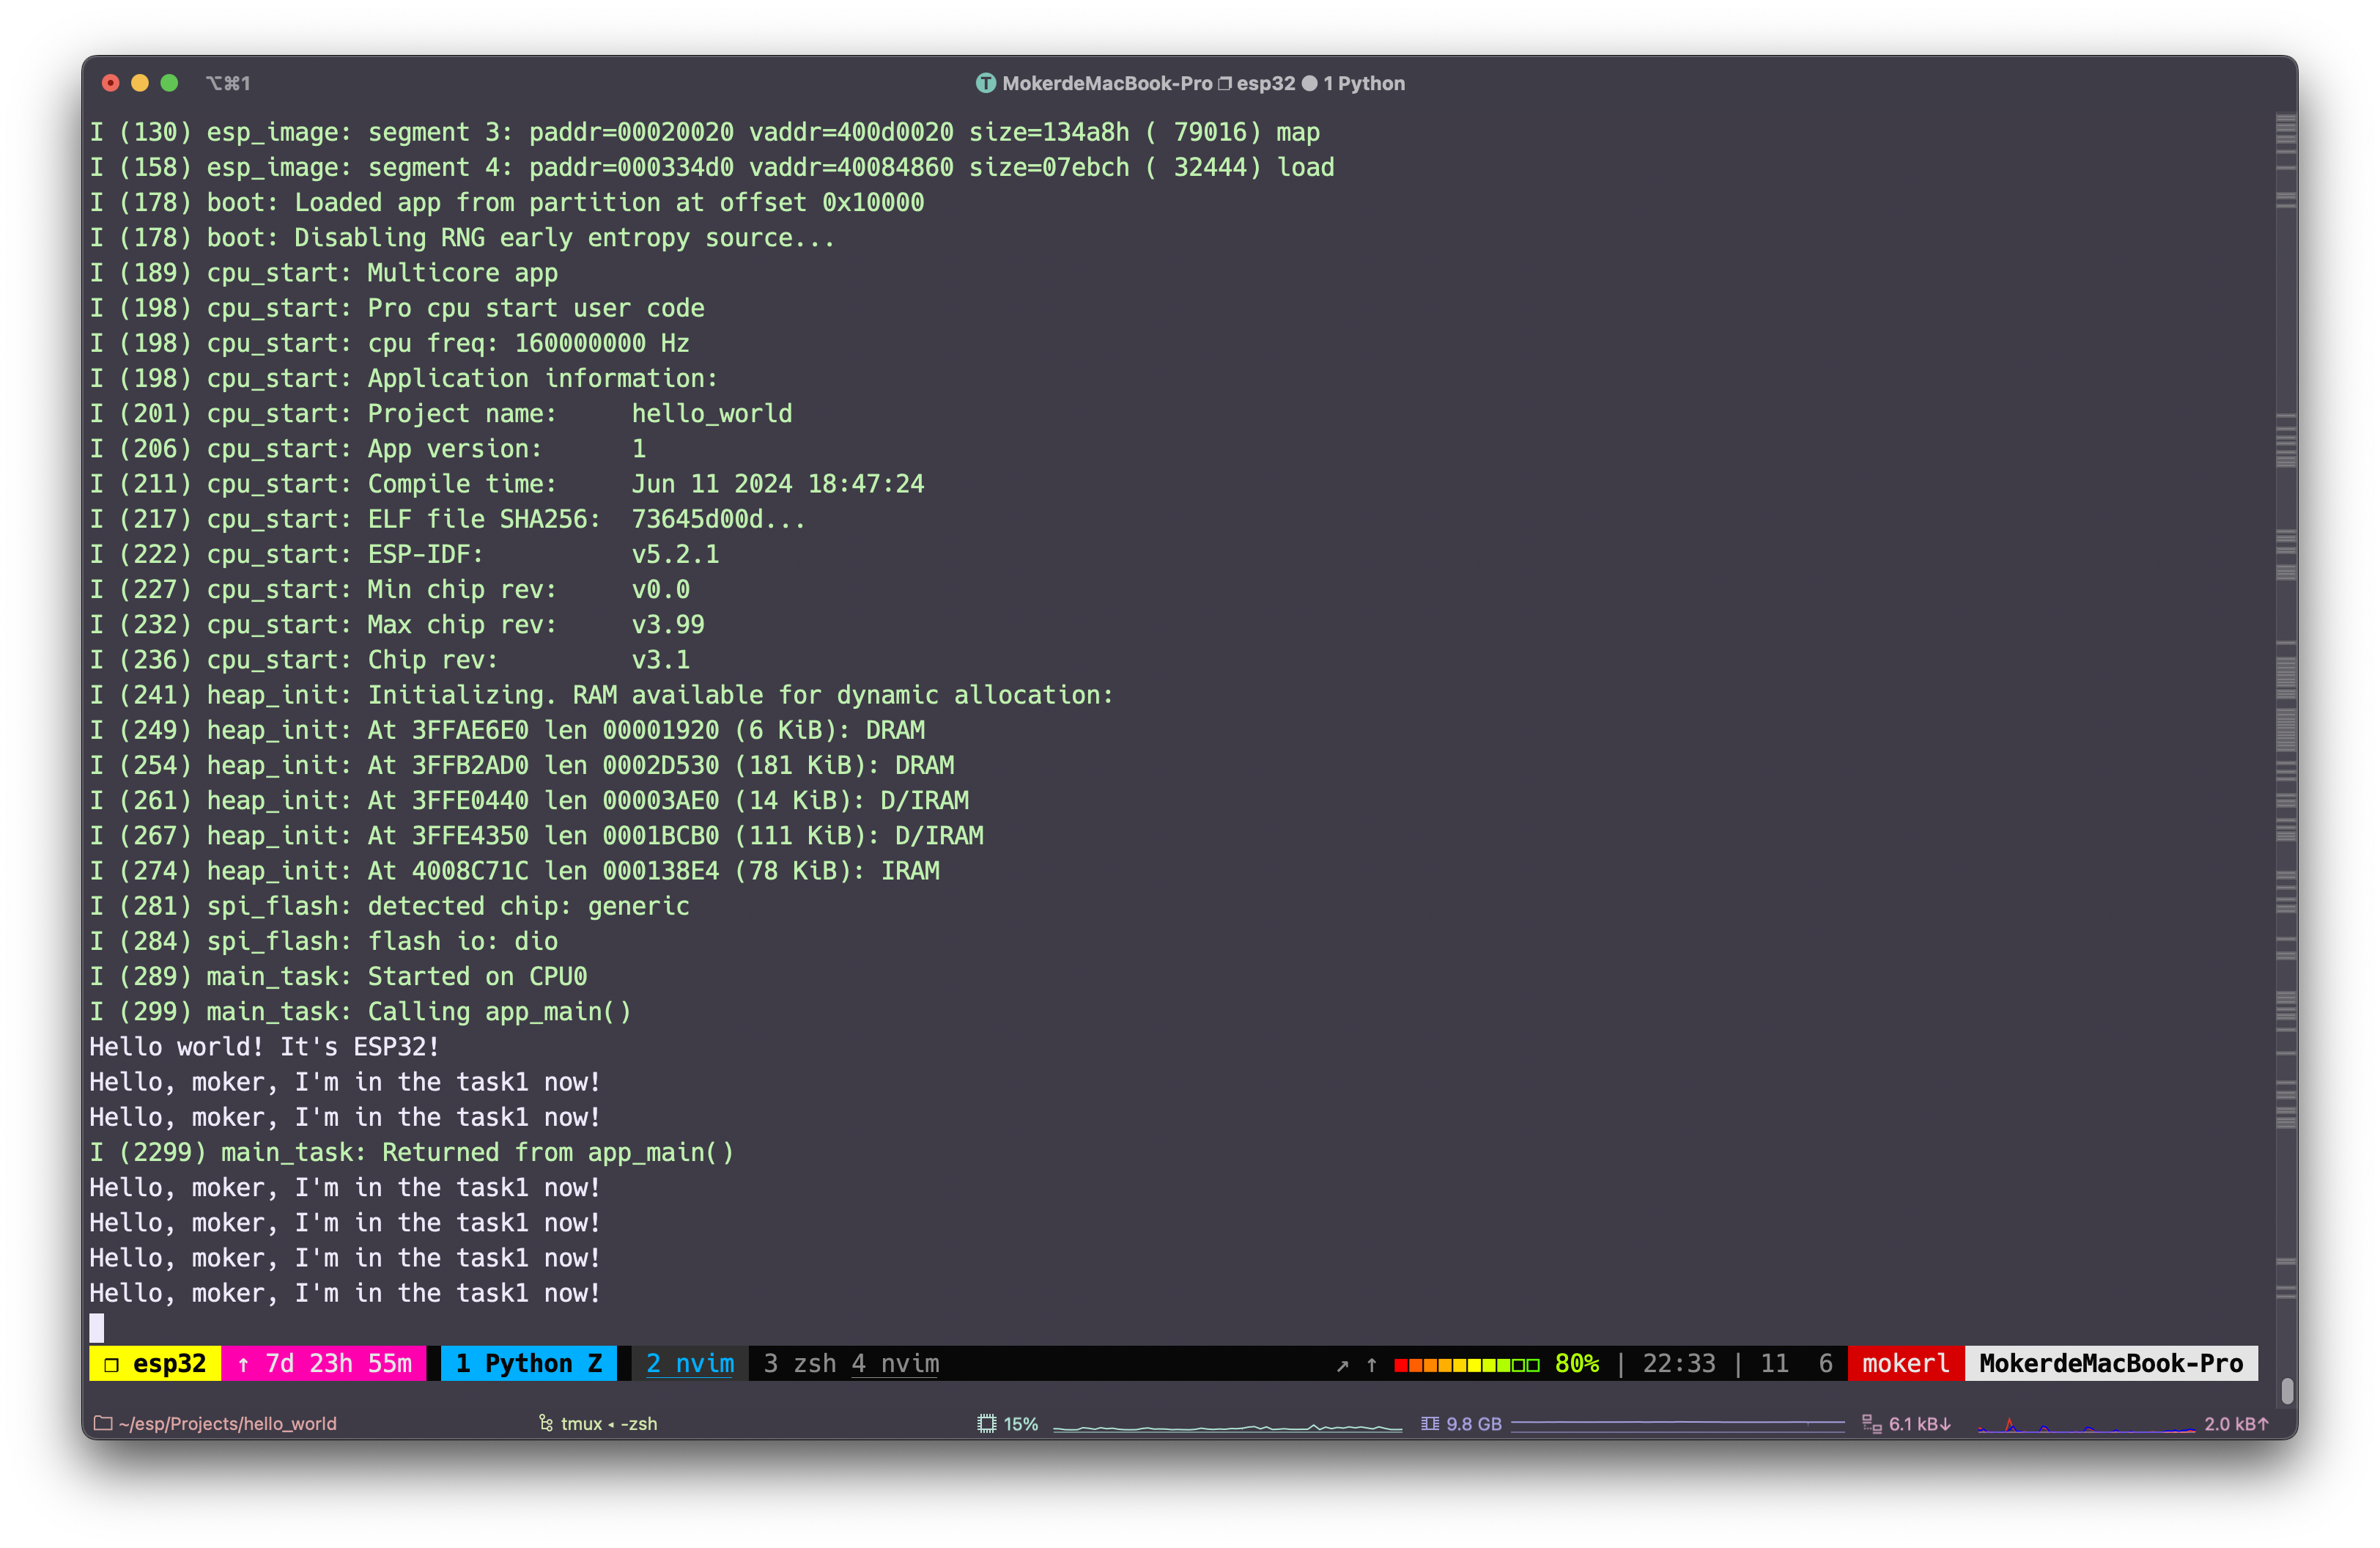This screenshot has height=1548, width=2380.
Task: Click the 2.0 kB upload rate
Action: [2236, 1423]
